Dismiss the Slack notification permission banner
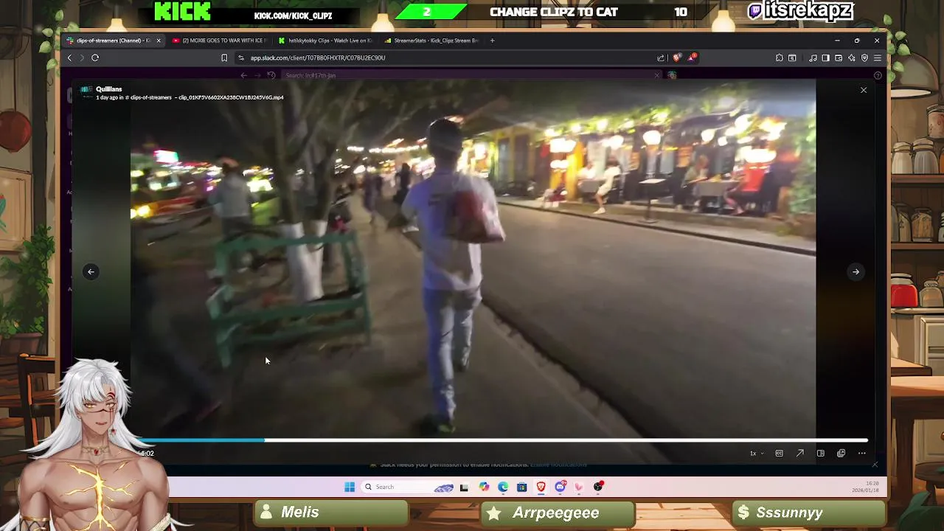Screen dimensions: 944x531 875,465
